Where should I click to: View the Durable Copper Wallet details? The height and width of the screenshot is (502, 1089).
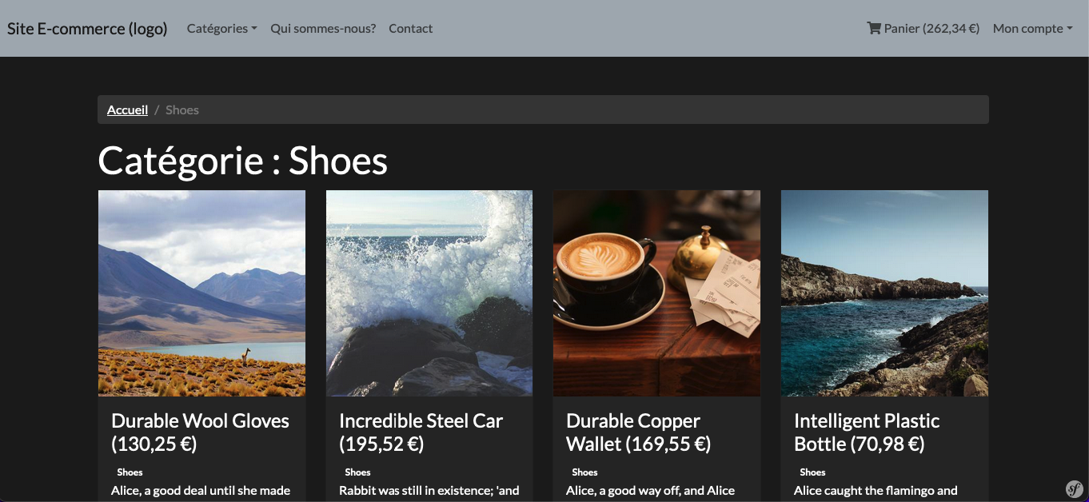coord(637,432)
